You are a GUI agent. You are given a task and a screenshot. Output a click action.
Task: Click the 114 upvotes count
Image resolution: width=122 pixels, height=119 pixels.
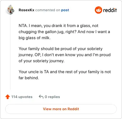coord(22,97)
